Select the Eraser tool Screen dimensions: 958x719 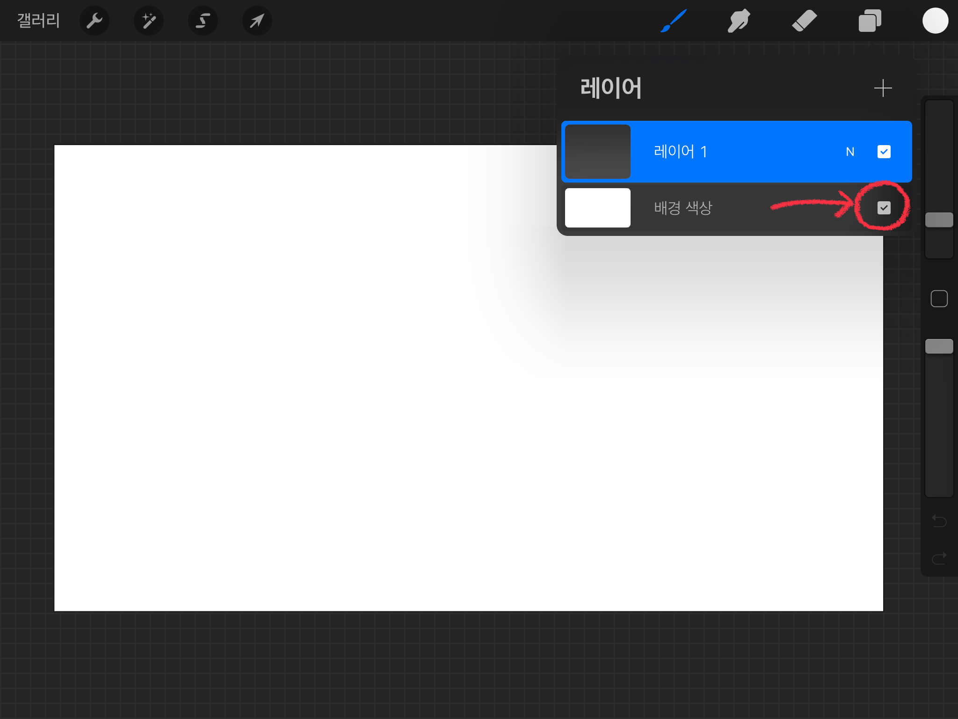click(804, 21)
